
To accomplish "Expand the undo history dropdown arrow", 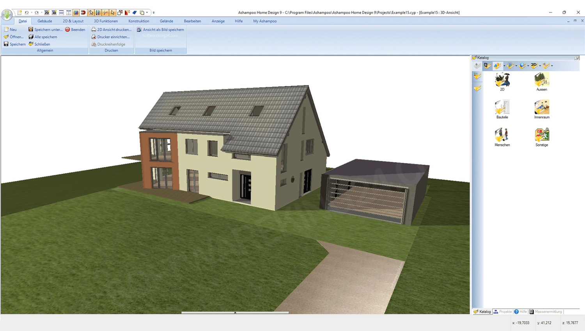I will (x=32, y=12).
